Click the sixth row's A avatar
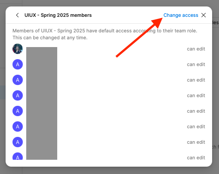The width and height of the screenshot is (219, 174). coord(18,127)
